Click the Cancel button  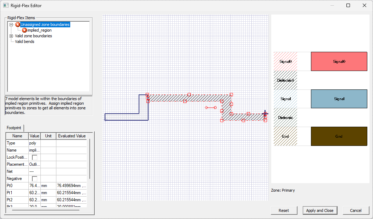[356, 210]
